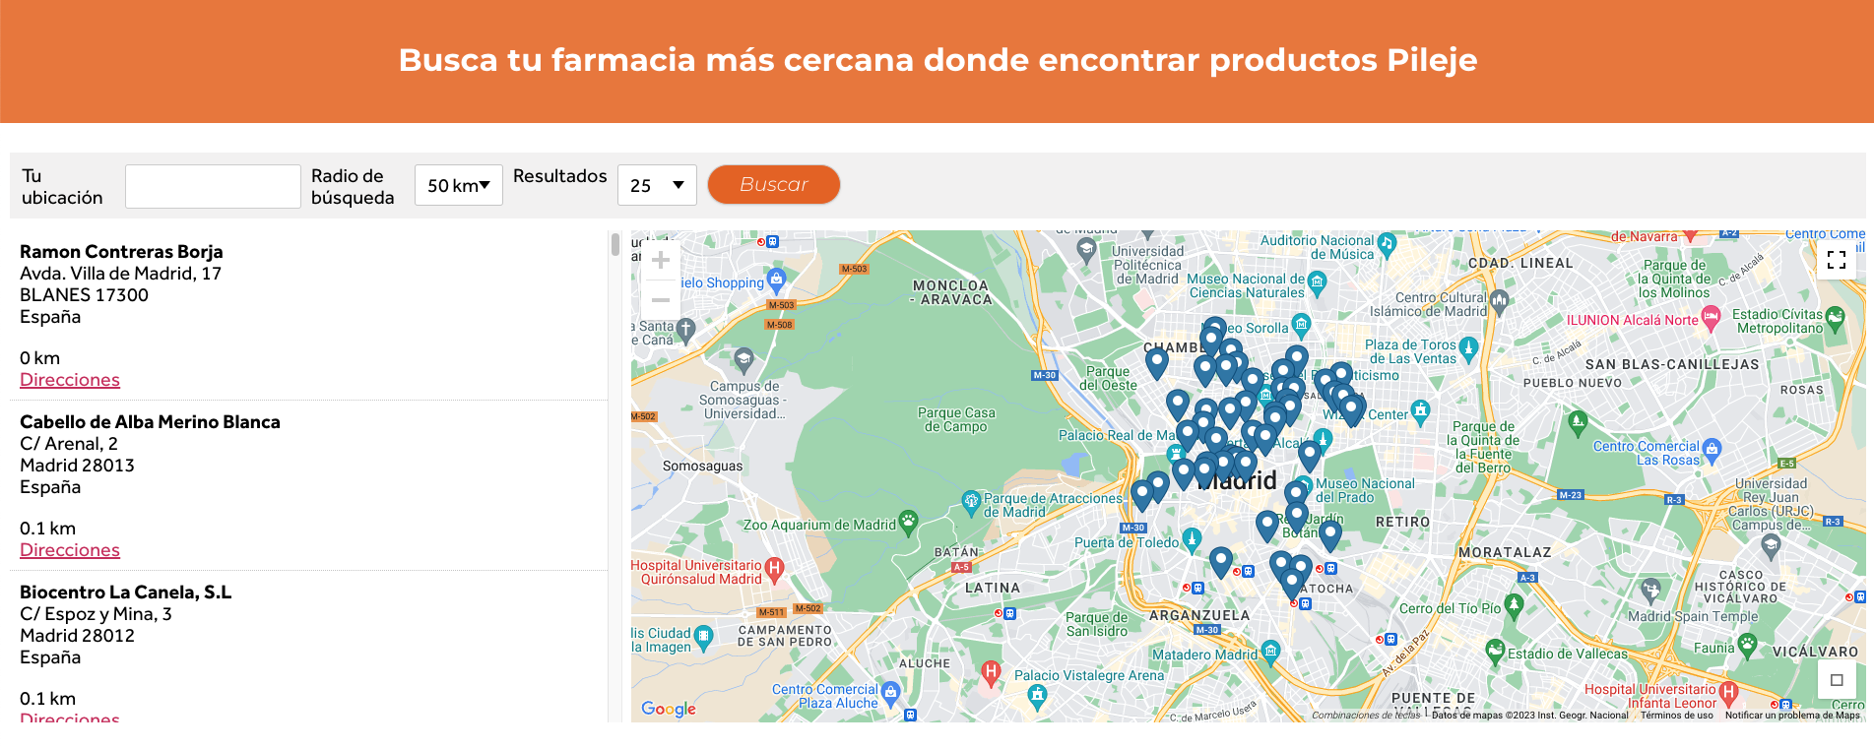Click Notificar un problema de Maps
1874x749 pixels.
(x=1792, y=716)
